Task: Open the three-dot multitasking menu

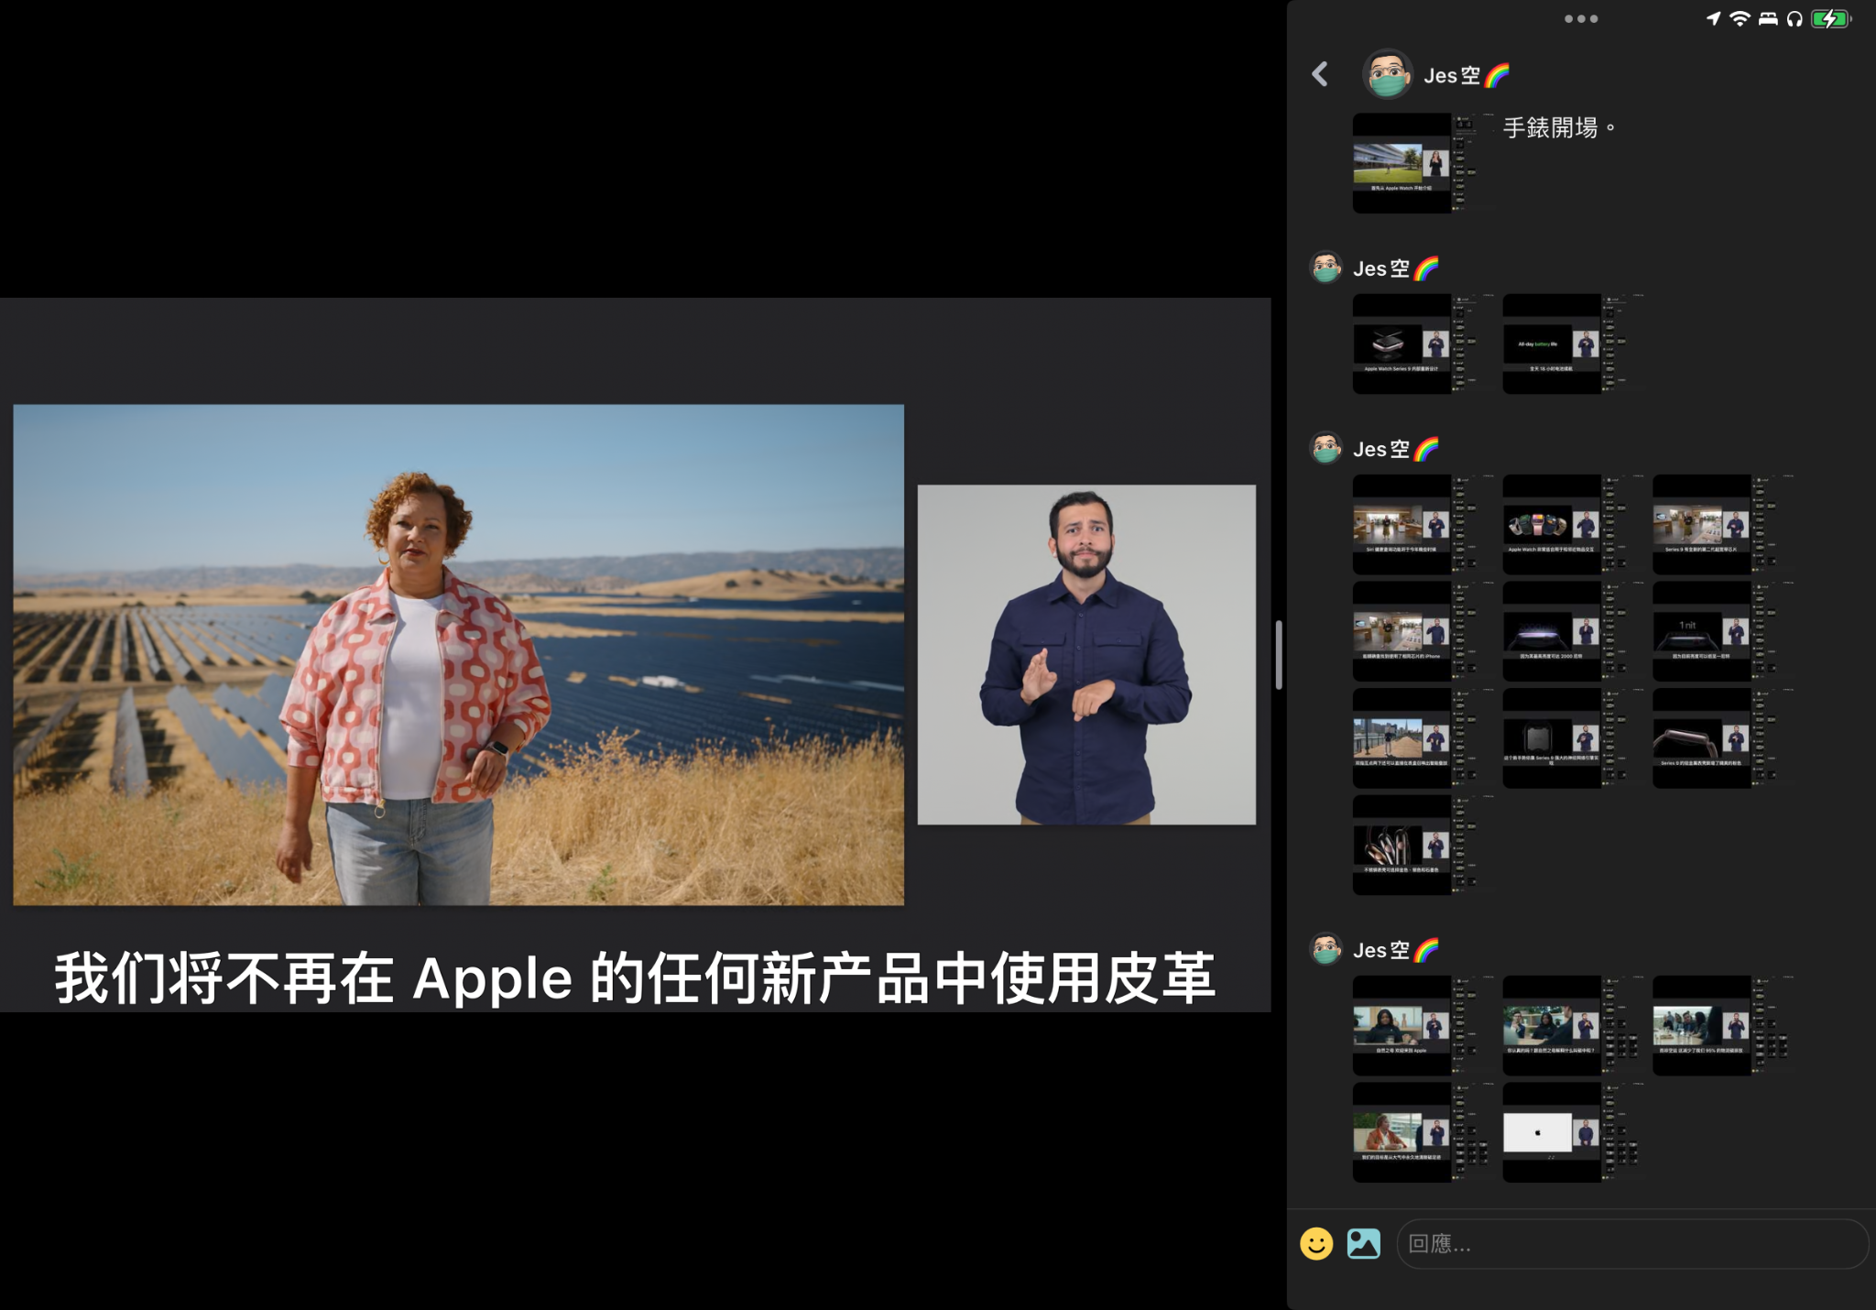Action: pos(1581,18)
